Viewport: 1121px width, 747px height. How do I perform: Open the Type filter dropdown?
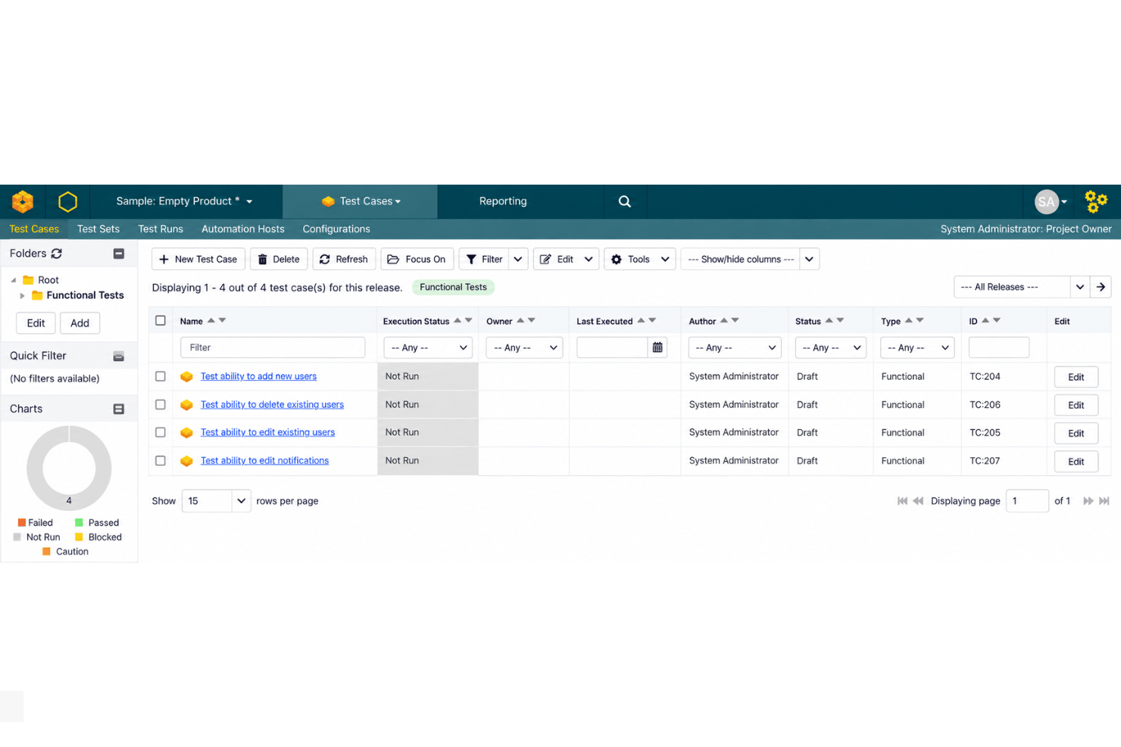click(x=917, y=347)
